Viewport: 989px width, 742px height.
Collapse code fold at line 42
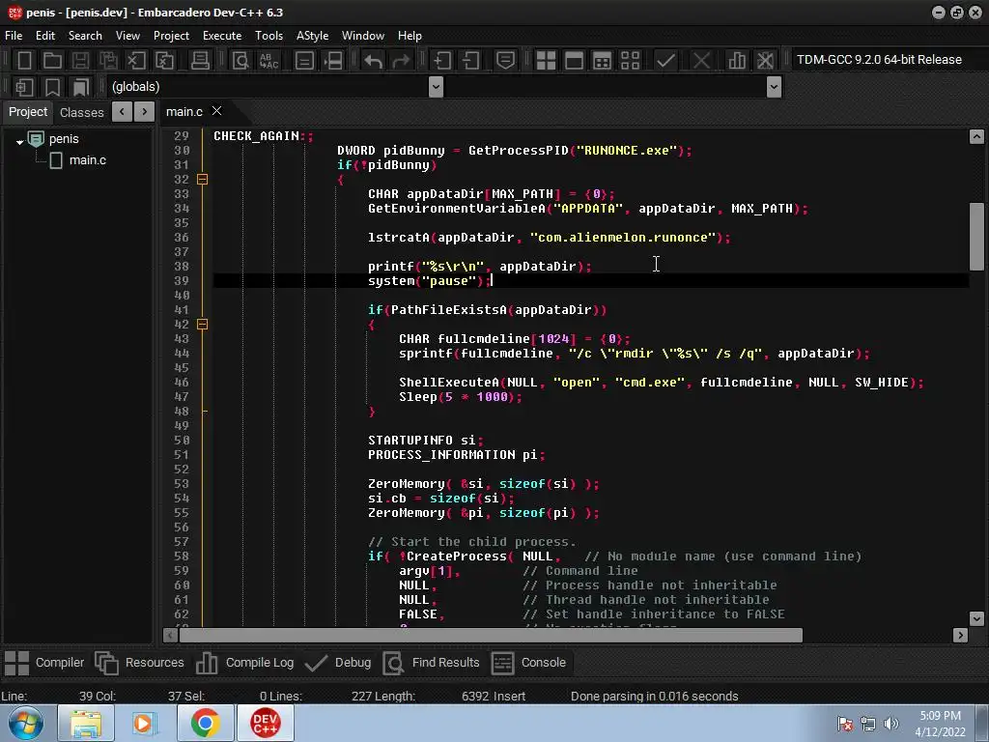click(x=203, y=325)
